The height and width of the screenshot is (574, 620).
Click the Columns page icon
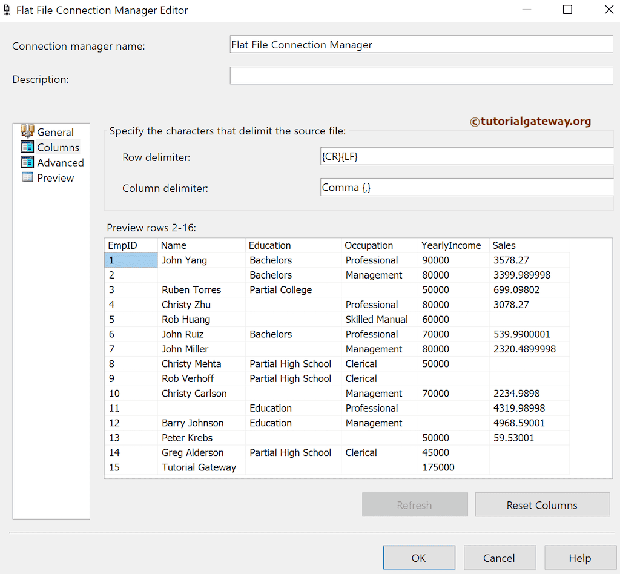point(27,147)
